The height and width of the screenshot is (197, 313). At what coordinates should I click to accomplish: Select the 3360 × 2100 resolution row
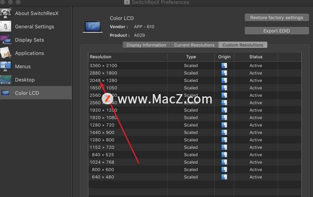[x=195, y=66]
